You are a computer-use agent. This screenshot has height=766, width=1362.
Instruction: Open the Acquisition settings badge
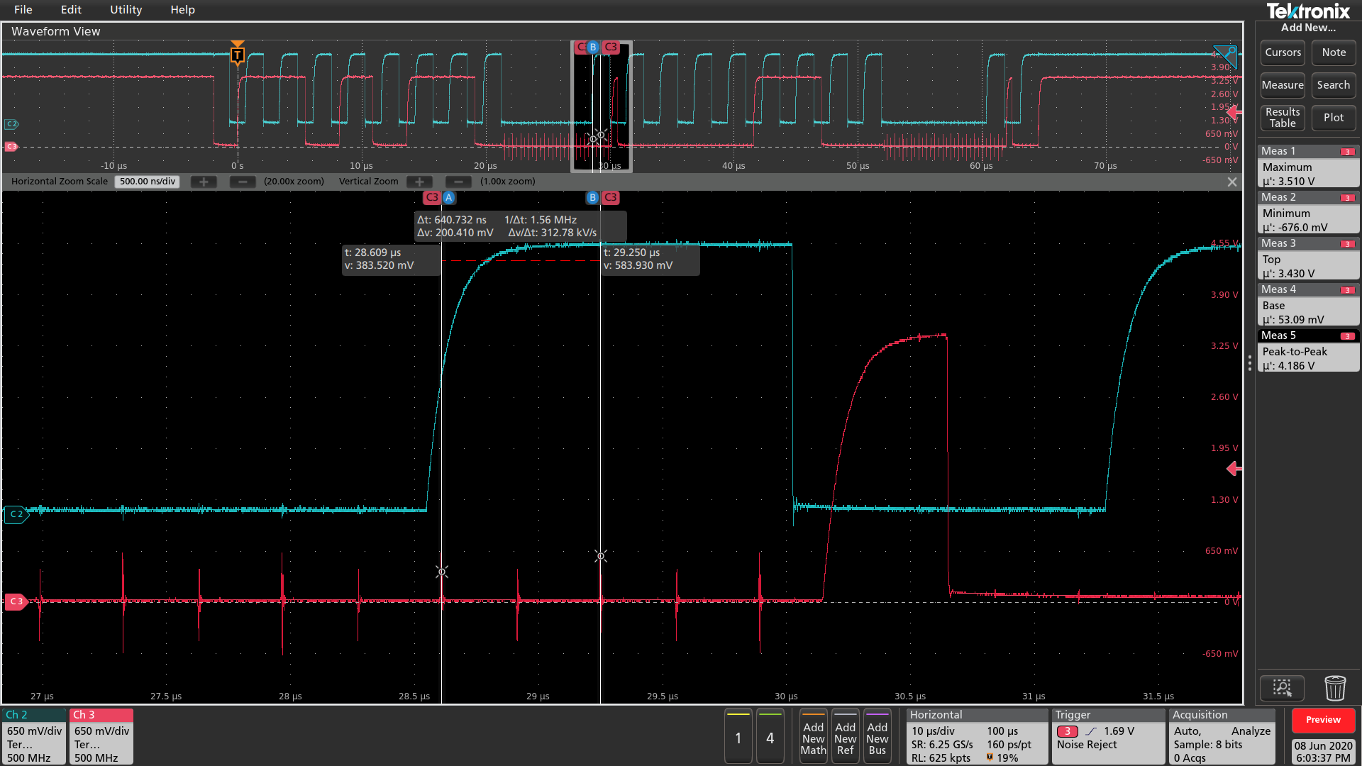coord(1222,736)
